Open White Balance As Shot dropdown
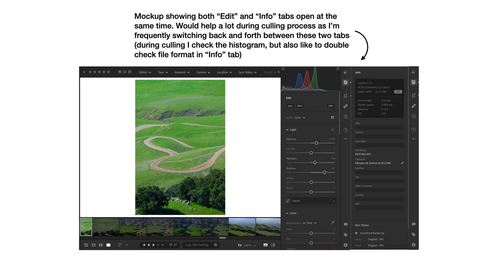This screenshot has height=280, width=498. click(309, 223)
